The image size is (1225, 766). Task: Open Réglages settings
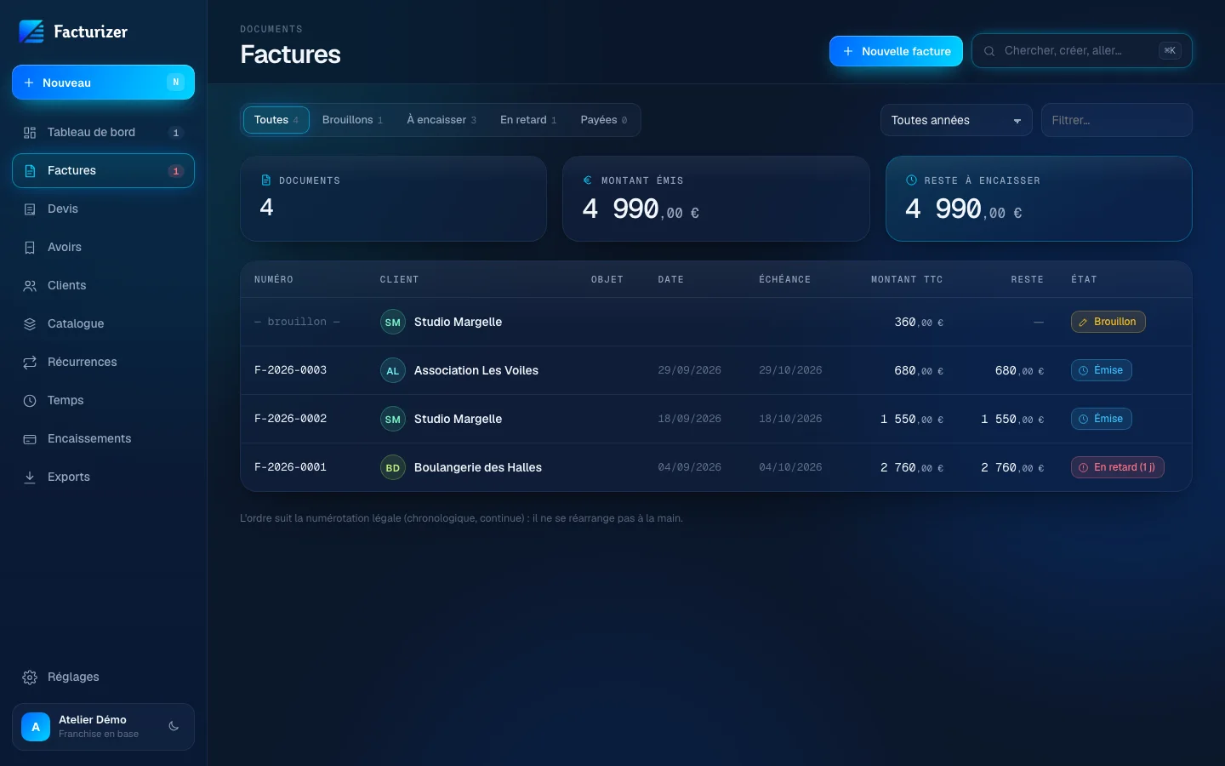[103, 677]
